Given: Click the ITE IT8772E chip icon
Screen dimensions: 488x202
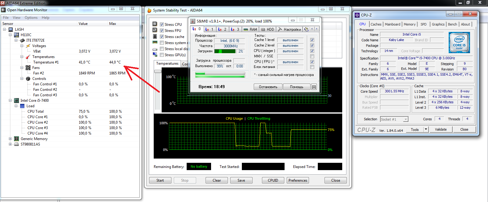Looking at the screenshot, I should coord(22,40).
